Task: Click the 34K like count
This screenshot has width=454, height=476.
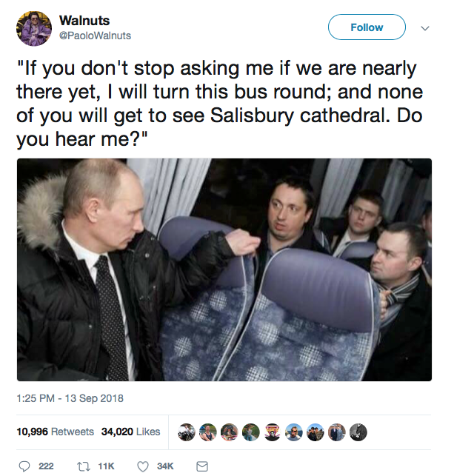Action: (165, 466)
